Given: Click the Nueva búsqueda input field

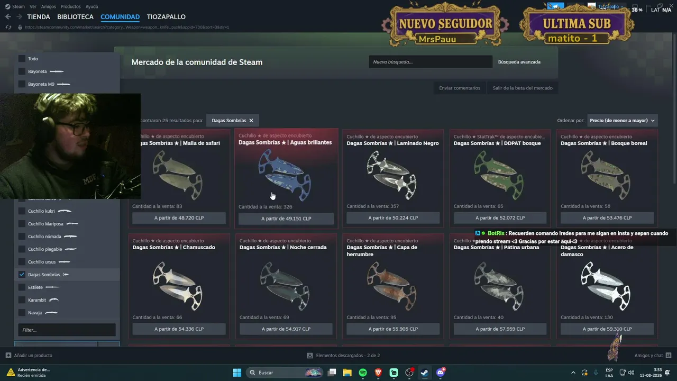Looking at the screenshot, I should (x=431, y=62).
